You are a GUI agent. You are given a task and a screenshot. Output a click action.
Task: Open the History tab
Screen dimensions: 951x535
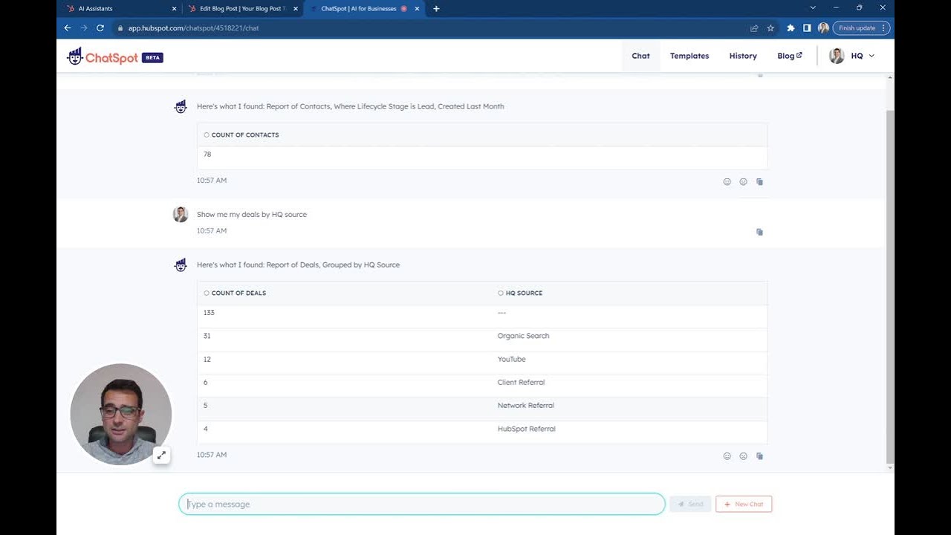click(x=743, y=56)
